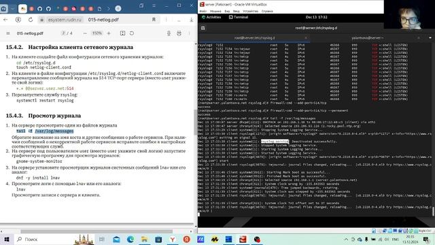This screenshot has width=435, height=245.
Task: Click ENG language indicator in tray
Action: (396, 239)
